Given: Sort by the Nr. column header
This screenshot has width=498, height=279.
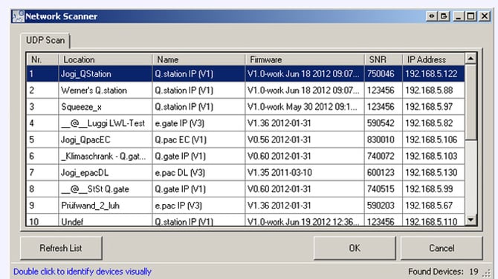Looking at the screenshot, I should point(42,59).
